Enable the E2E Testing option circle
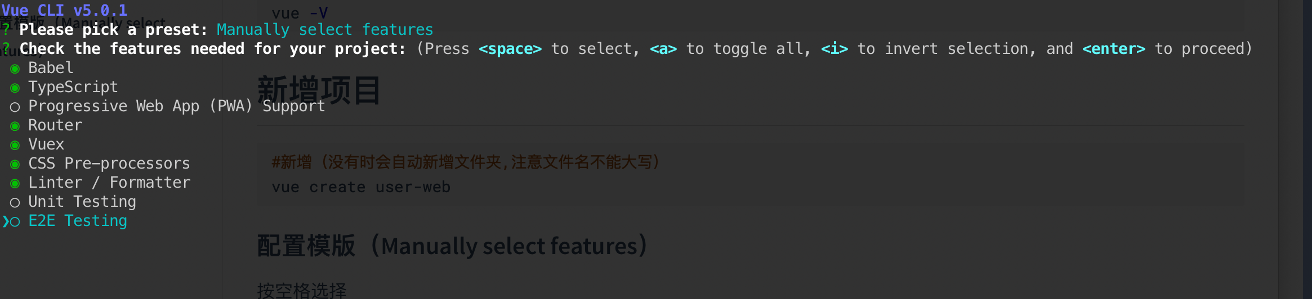This screenshot has height=299, width=1312. [x=15, y=221]
